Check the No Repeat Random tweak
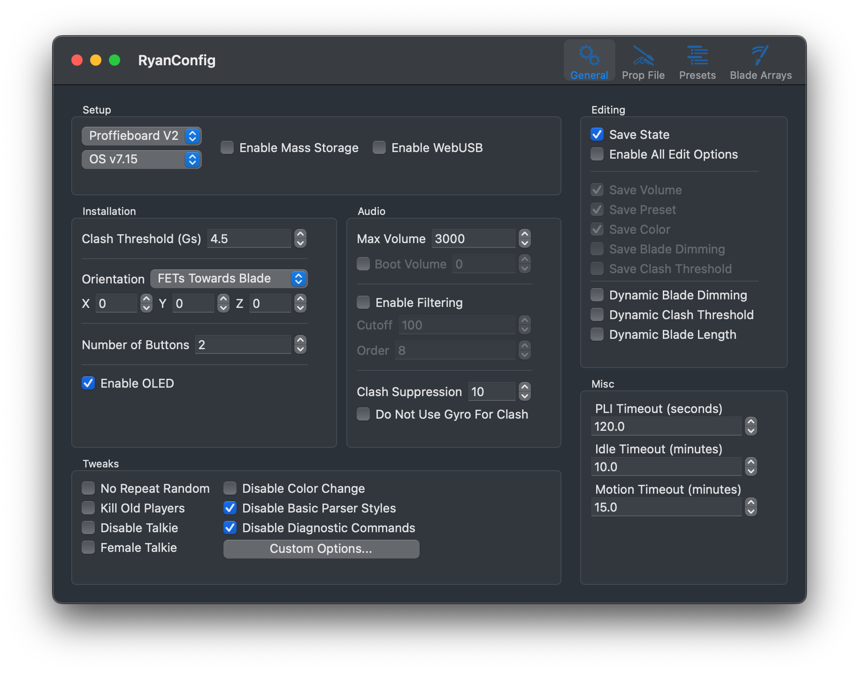Image resolution: width=859 pixels, height=673 pixels. point(88,488)
